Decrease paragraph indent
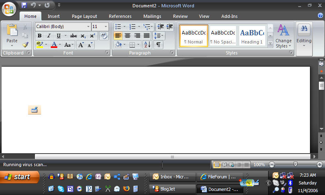The height and width of the screenshot is (195, 325). pos(160,26)
